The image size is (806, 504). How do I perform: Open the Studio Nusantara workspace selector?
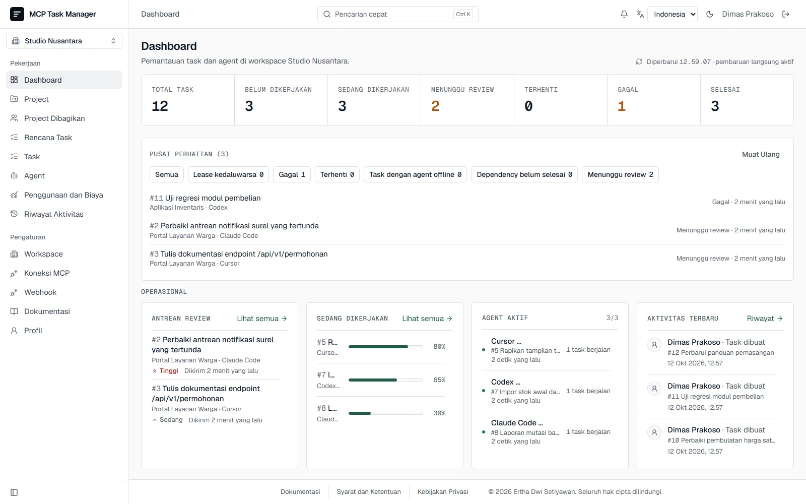(64, 41)
